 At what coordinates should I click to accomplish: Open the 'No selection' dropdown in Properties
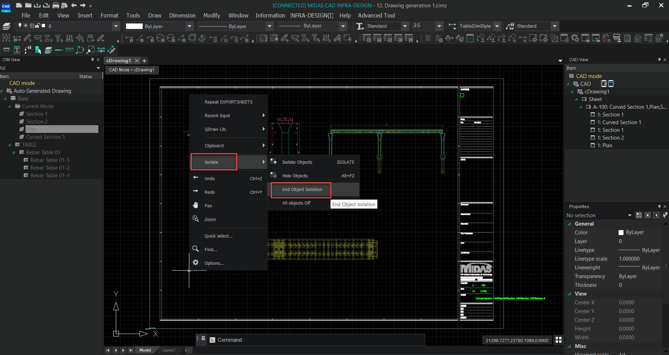630,215
